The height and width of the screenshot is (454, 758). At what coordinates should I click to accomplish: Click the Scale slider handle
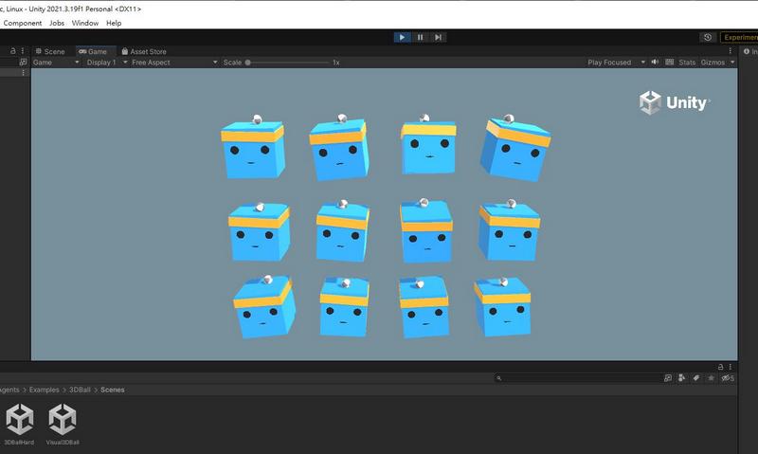click(x=248, y=63)
